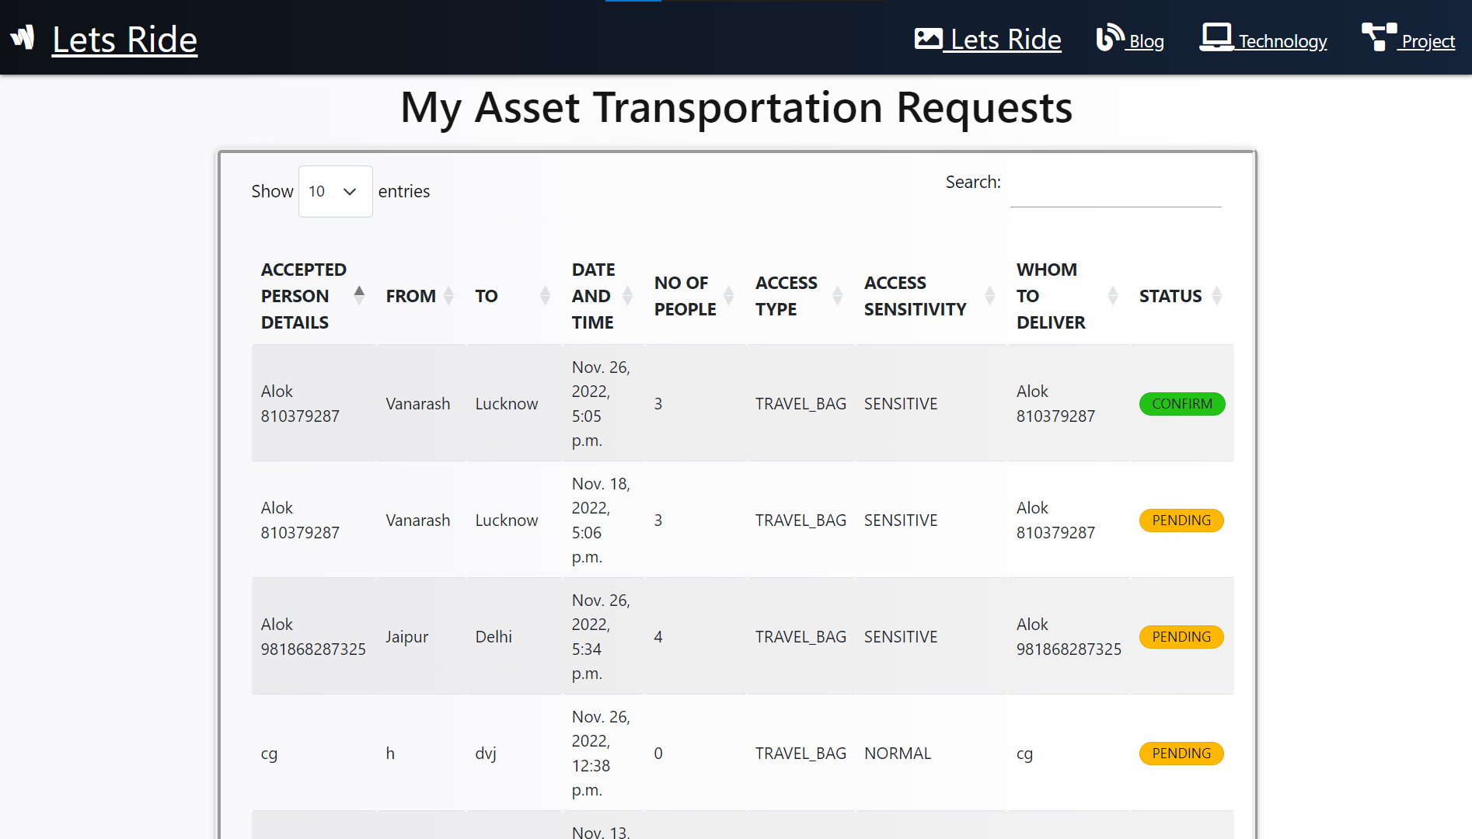Click the Project sitemap icon
Screen dimensions: 1472x839
pyautogui.click(x=1377, y=37)
